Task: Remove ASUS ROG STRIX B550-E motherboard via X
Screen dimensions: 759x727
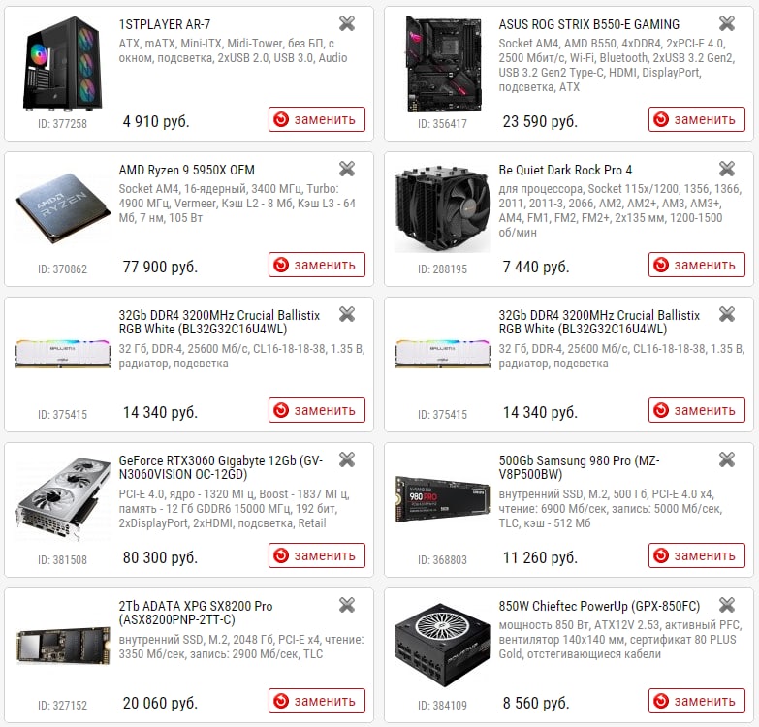Action: pos(727,23)
